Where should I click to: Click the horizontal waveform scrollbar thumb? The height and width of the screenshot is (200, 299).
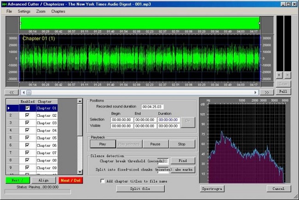tap(29, 92)
